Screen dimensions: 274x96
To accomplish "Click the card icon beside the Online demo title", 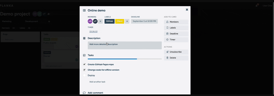I will coord(84,11).
